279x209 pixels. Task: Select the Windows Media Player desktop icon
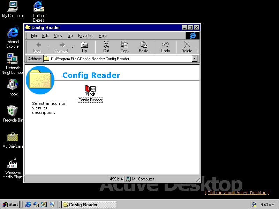click(x=13, y=169)
